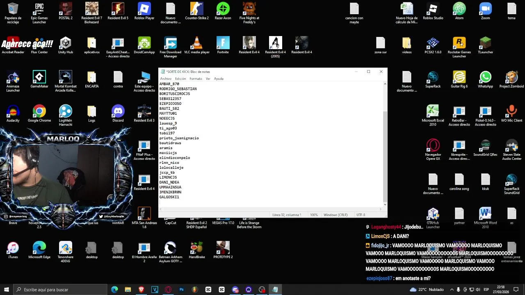Viewport: 525px width, 295px height.
Task: Open Mortal Kombat Arcade Kollection icon
Action: tap(66, 82)
